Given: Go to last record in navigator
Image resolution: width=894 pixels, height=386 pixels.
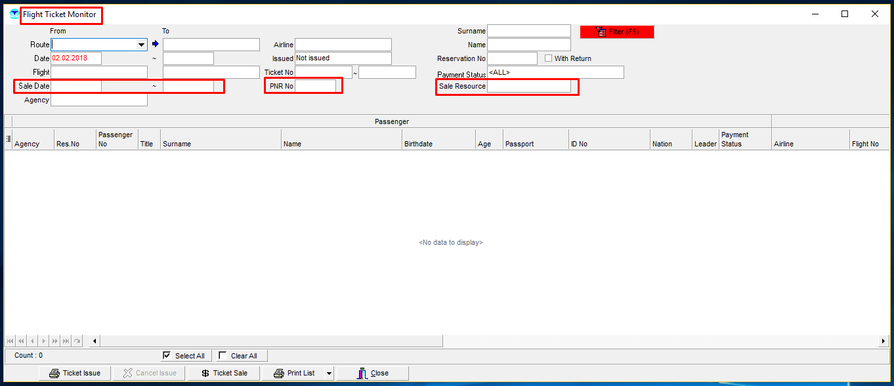Looking at the screenshot, I should pos(66,341).
